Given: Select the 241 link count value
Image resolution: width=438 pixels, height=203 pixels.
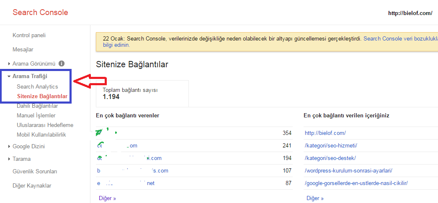Looking at the screenshot, I should pyautogui.click(x=287, y=146).
